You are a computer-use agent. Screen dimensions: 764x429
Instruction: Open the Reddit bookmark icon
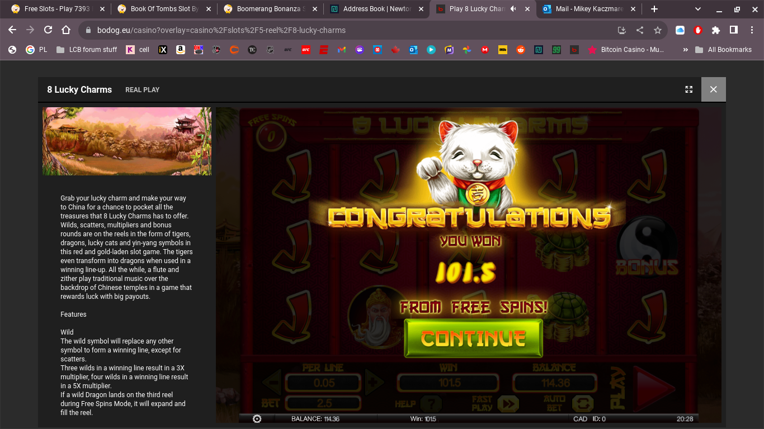coord(521,50)
